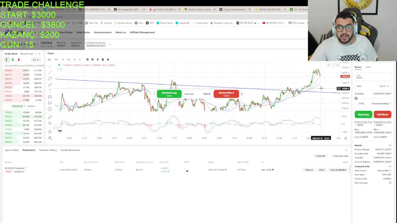Click the chart calendar toolbar icon

click(x=108, y=59)
